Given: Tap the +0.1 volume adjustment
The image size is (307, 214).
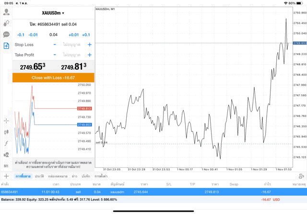Looking at the screenshot, I should tap(86, 34).
